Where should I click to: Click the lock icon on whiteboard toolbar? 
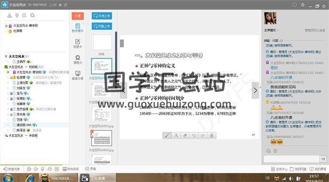pos(211,136)
